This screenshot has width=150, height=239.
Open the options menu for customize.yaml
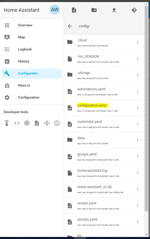[x=138, y=124]
